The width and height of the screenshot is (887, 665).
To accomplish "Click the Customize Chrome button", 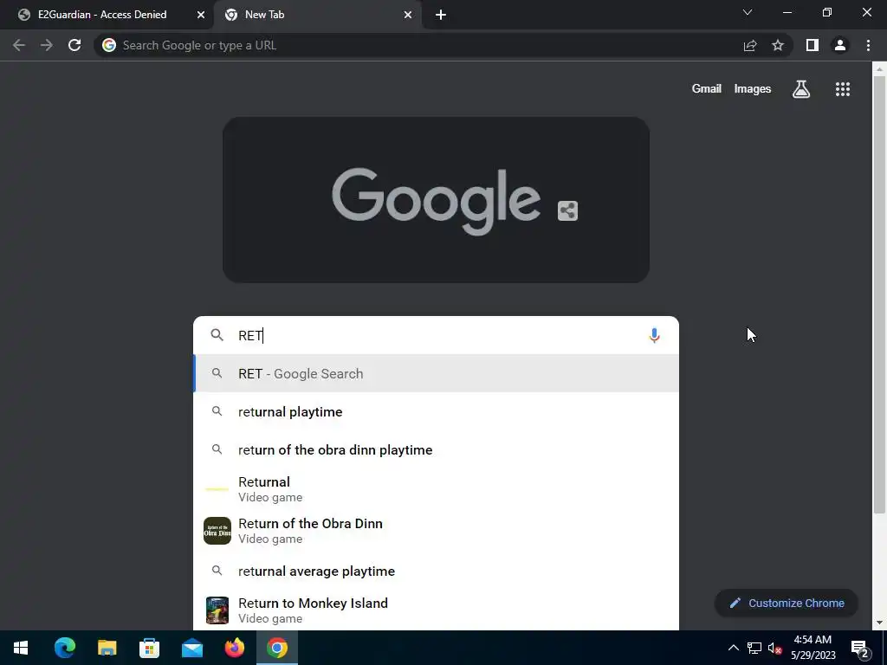I will click(x=787, y=603).
